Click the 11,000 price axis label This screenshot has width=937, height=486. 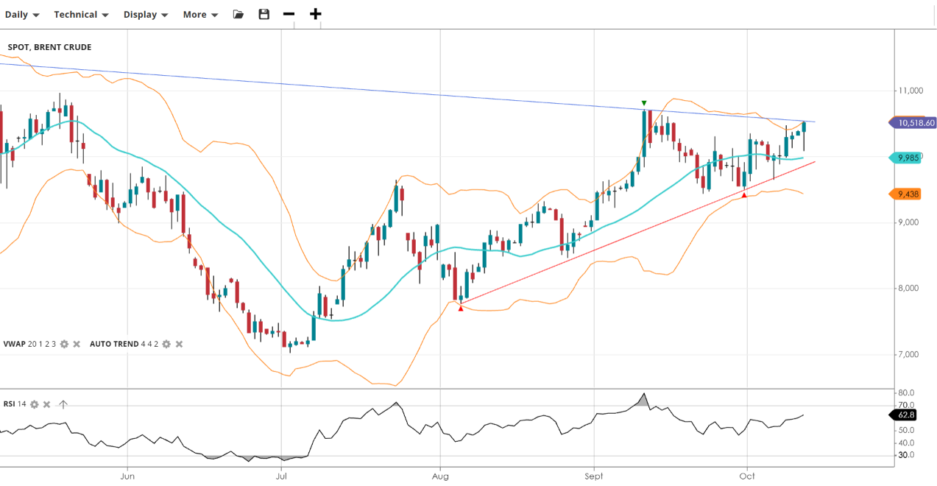pyautogui.click(x=911, y=91)
